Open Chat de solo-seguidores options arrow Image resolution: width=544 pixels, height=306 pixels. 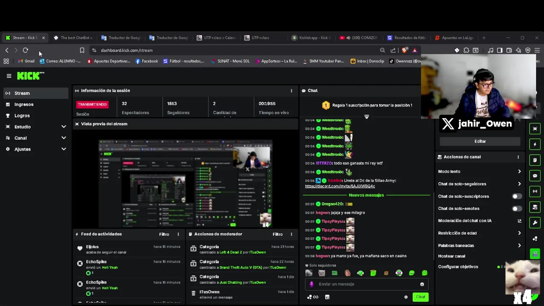coord(519,184)
